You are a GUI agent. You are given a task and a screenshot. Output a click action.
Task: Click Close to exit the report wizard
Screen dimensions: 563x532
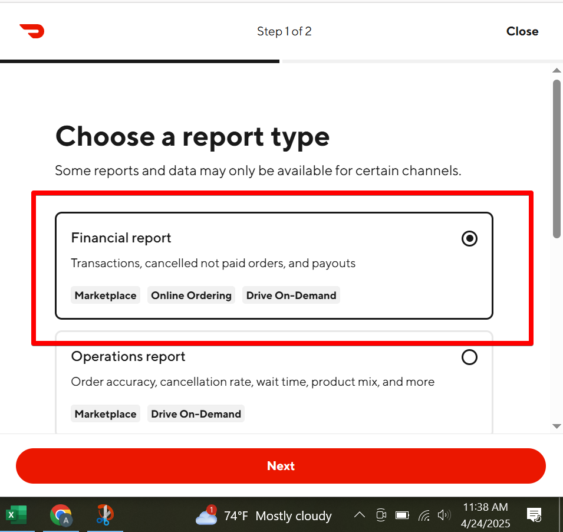coord(522,31)
